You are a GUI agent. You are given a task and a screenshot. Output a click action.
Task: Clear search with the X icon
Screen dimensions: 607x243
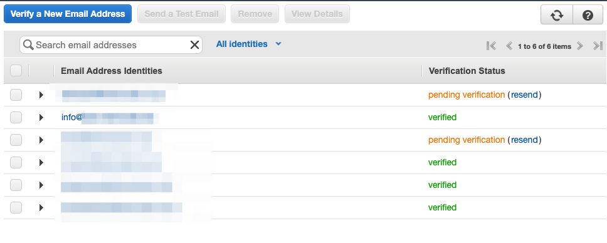point(194,45)
